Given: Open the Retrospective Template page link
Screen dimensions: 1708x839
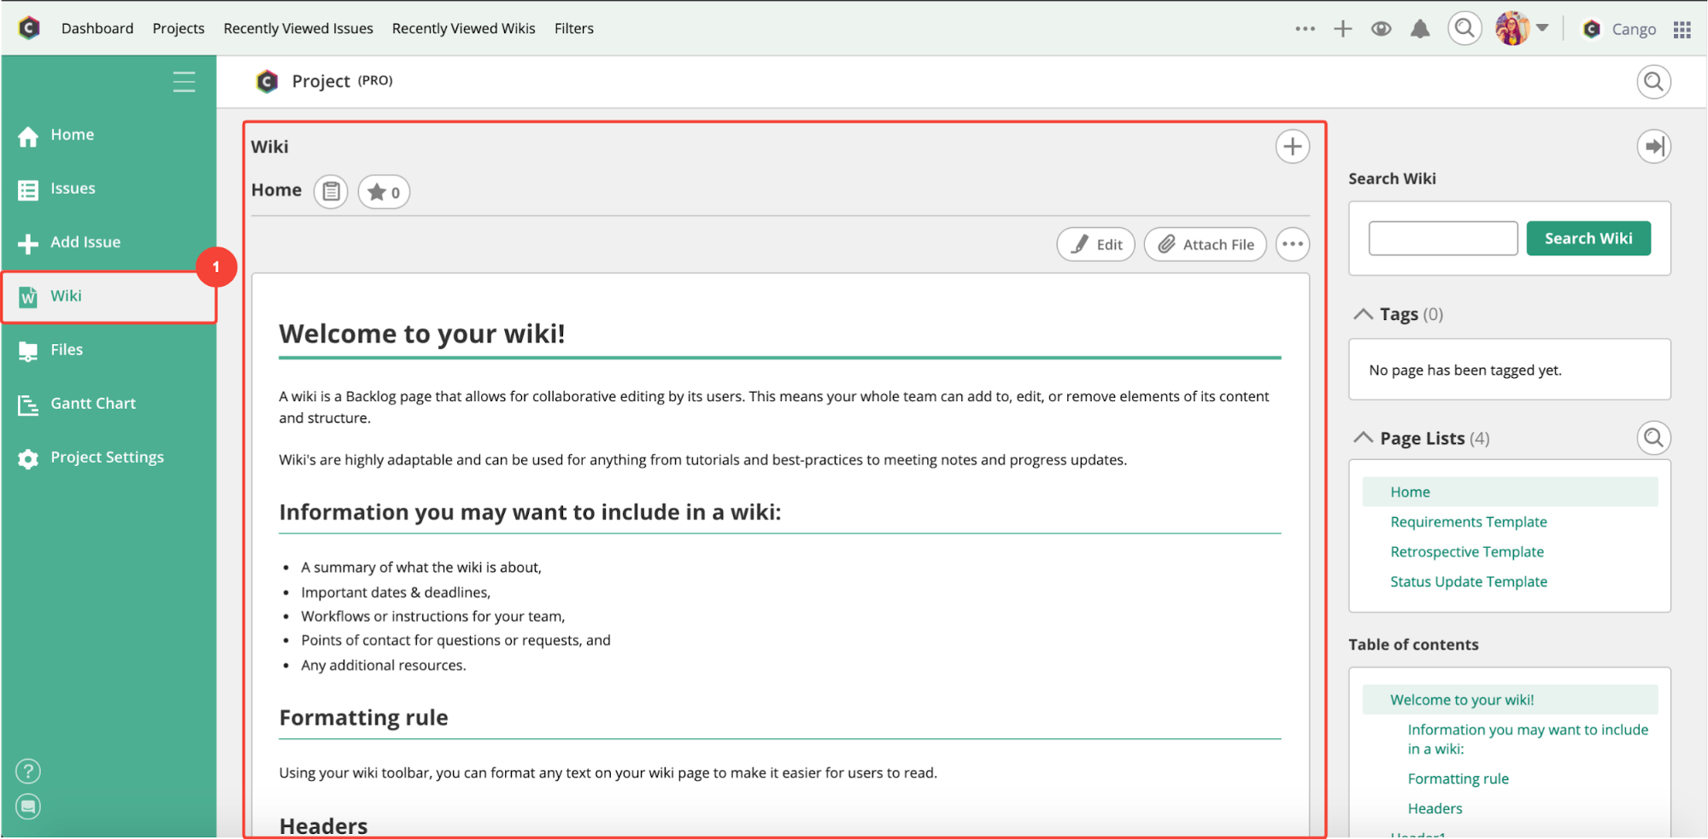Looking at the screenshot, I should (x=1466, y=552).
